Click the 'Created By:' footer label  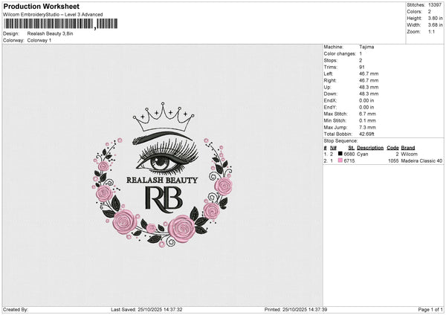point(16,309)
